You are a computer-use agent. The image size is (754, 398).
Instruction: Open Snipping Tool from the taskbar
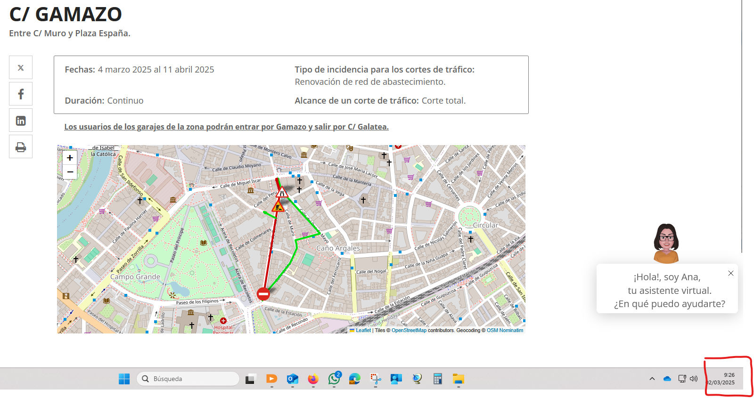click(376, 379)
